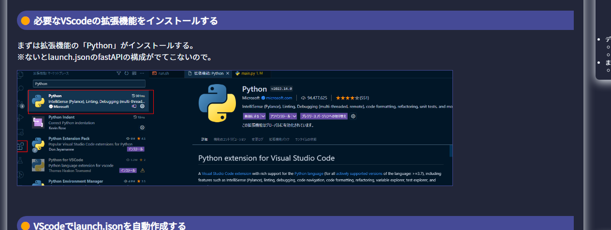The height and width of the screenshot is (230, 611).
Task: Install Python Extension Pack
Action: [136, 149]
